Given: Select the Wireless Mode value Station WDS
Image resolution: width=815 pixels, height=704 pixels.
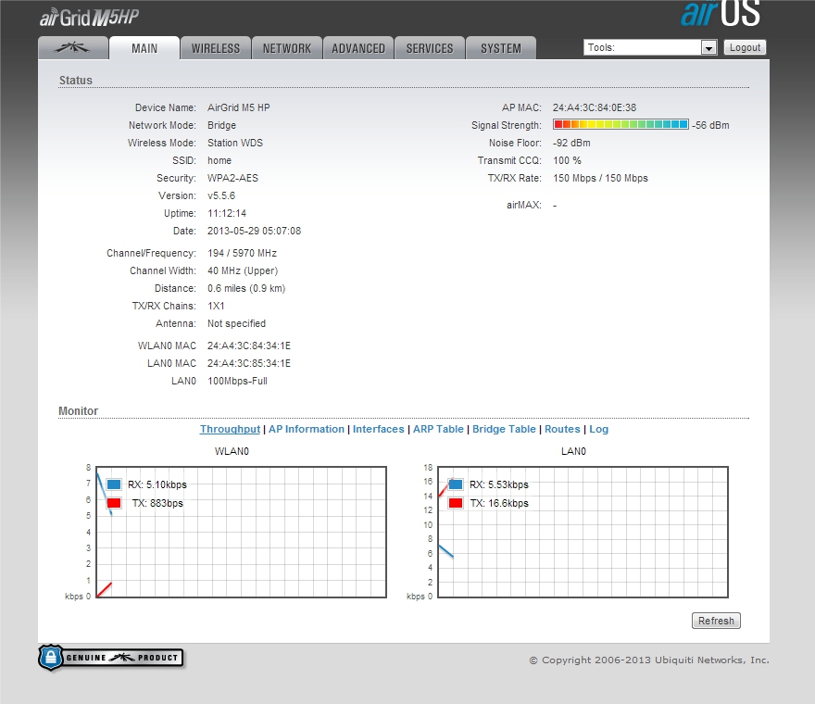Looking at the screenshot, I should click(235, 143).
